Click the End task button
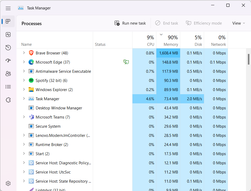Viewport: 251px width, 191px height. (167, 23)
